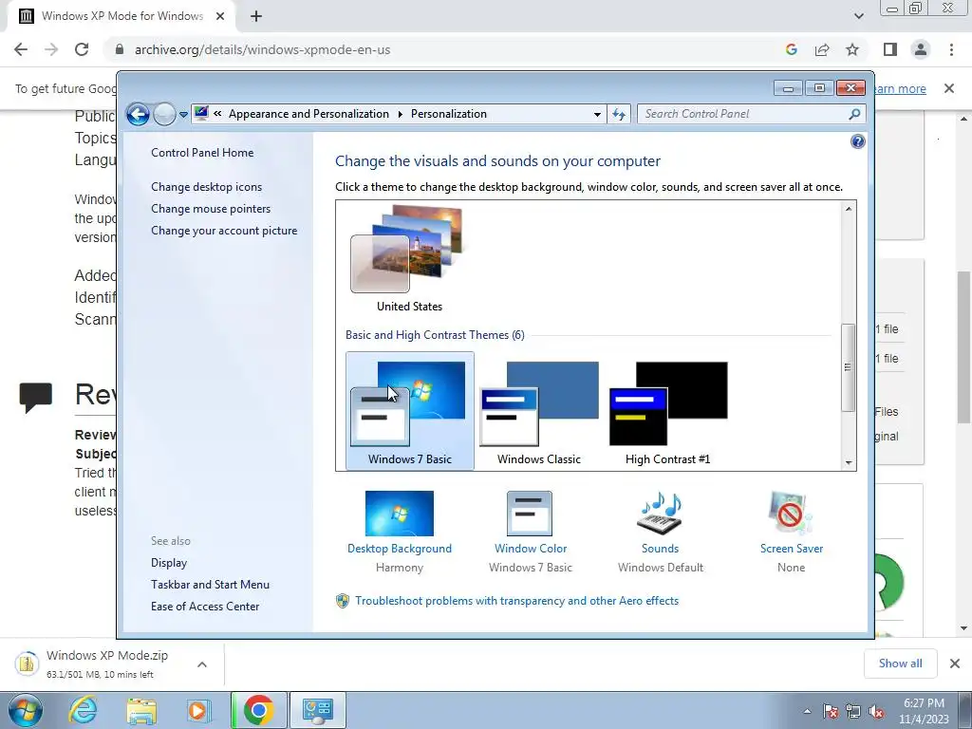
Task: Open the Windows Start menu
Action: click(x=25, y=710)
